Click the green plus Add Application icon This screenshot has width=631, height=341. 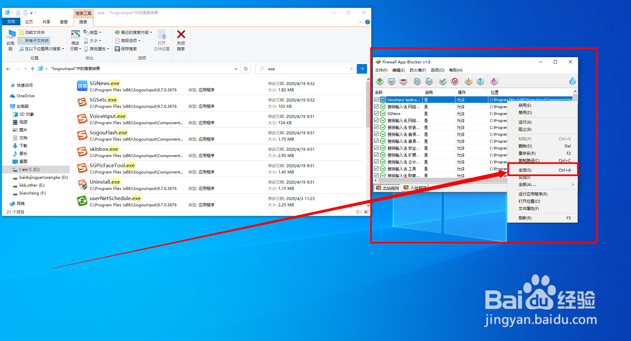[380, 80]
